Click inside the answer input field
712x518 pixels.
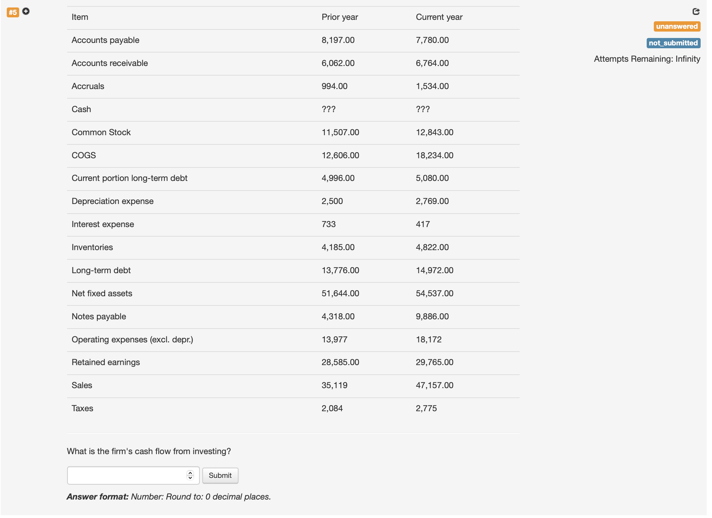tap(124, 475)
